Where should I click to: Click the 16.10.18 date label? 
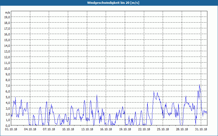(106, 129)
